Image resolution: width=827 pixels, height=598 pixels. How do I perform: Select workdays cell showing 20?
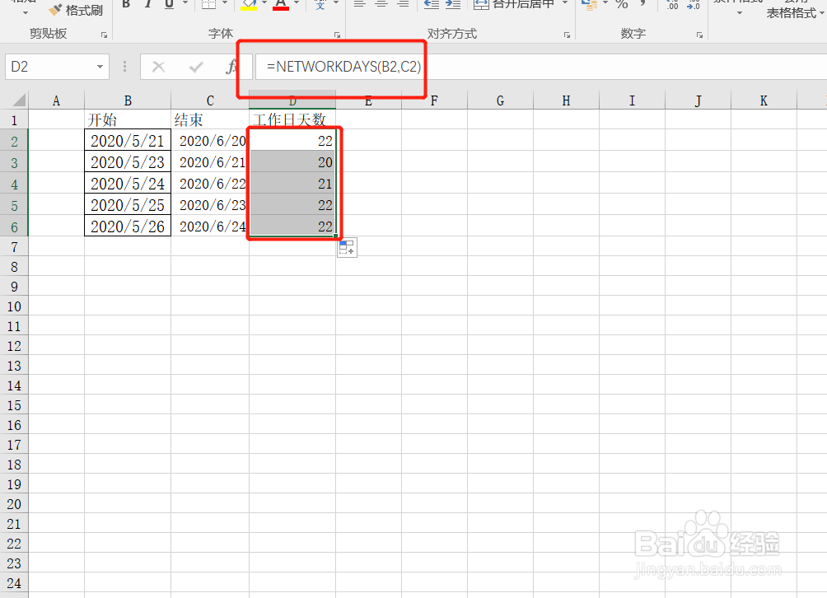tap(292, 162)
